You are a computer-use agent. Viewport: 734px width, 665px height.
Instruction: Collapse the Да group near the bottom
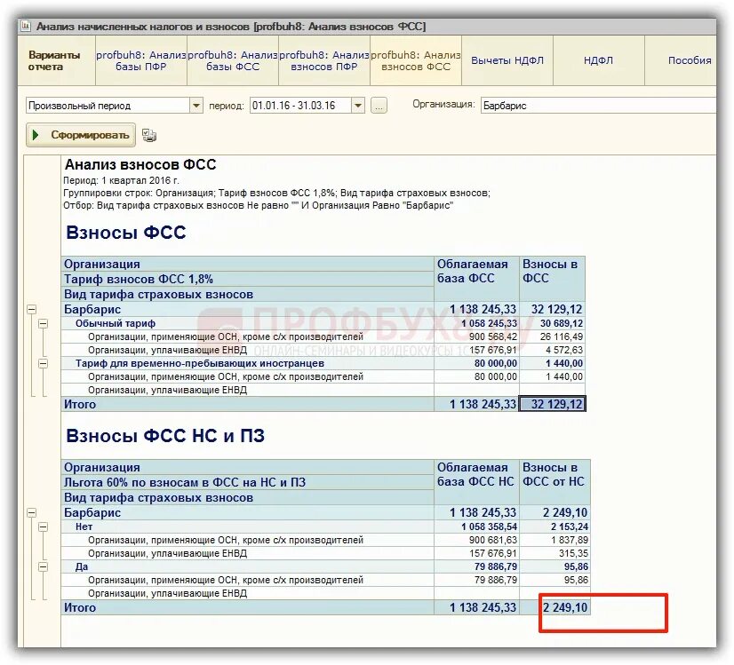45,566
